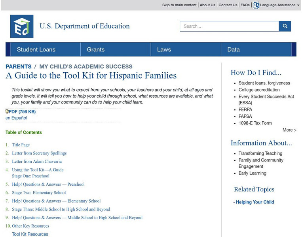Expand the Language Assistance dropdown arrow
This screenshot has height=237, width=302.
pos(298,6)
